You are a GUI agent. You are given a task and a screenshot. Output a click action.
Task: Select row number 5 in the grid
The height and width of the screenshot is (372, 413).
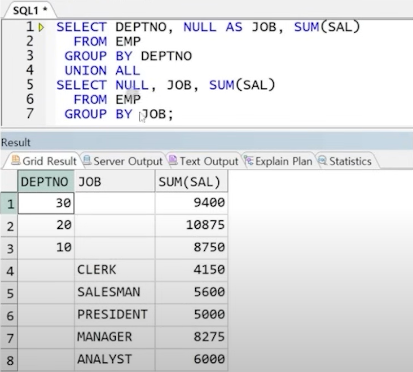pos(9,293)
